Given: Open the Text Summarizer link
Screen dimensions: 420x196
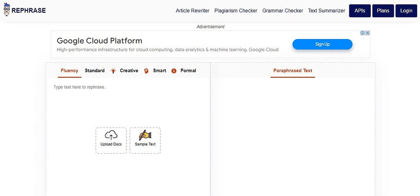Looking at the screenshot, I should click(x=326, y=11).
